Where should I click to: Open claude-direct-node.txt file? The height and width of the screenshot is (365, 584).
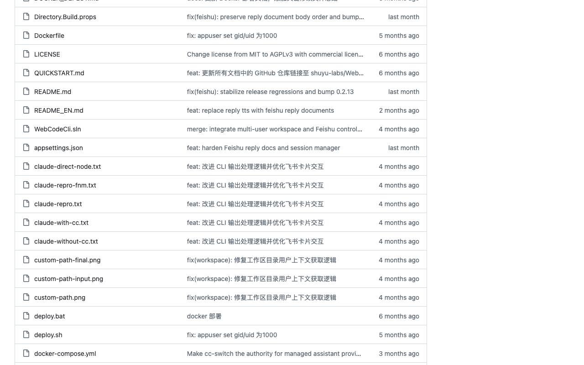(68, 167)
